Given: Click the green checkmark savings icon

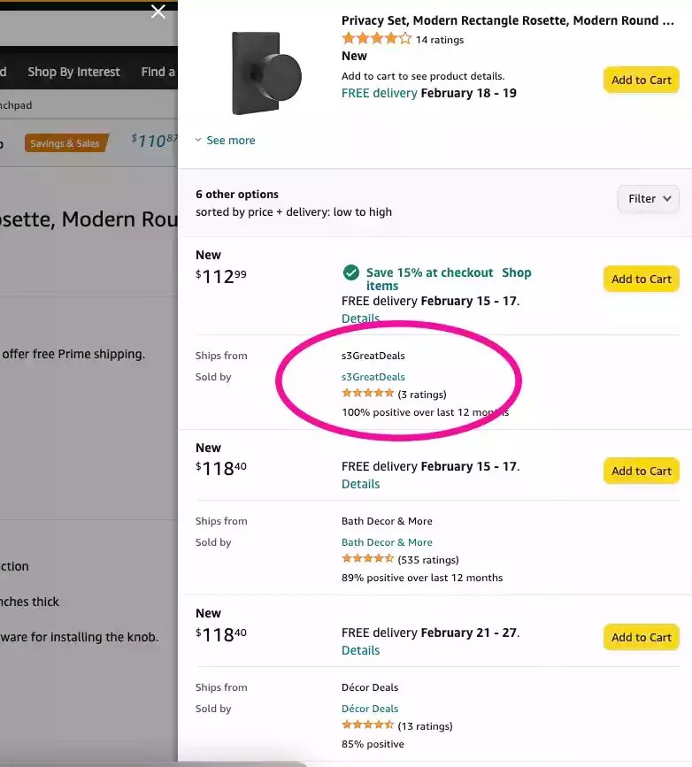Looking at the screenshot, I should [x=351, y=272].
